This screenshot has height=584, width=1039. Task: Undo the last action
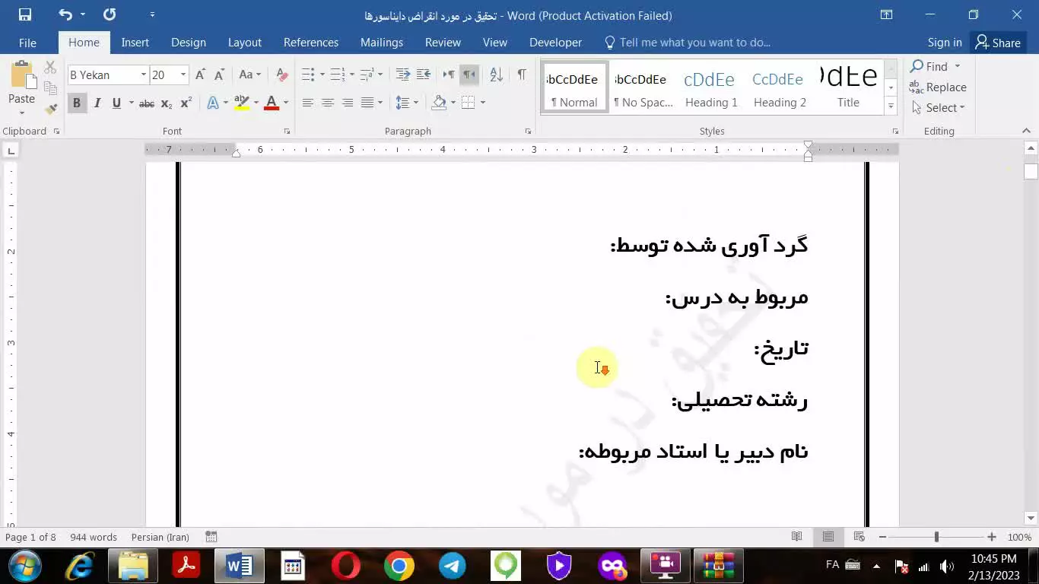(x=65, y=14)
